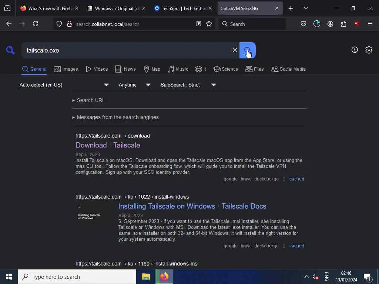Toggle reader view icon

199,24
